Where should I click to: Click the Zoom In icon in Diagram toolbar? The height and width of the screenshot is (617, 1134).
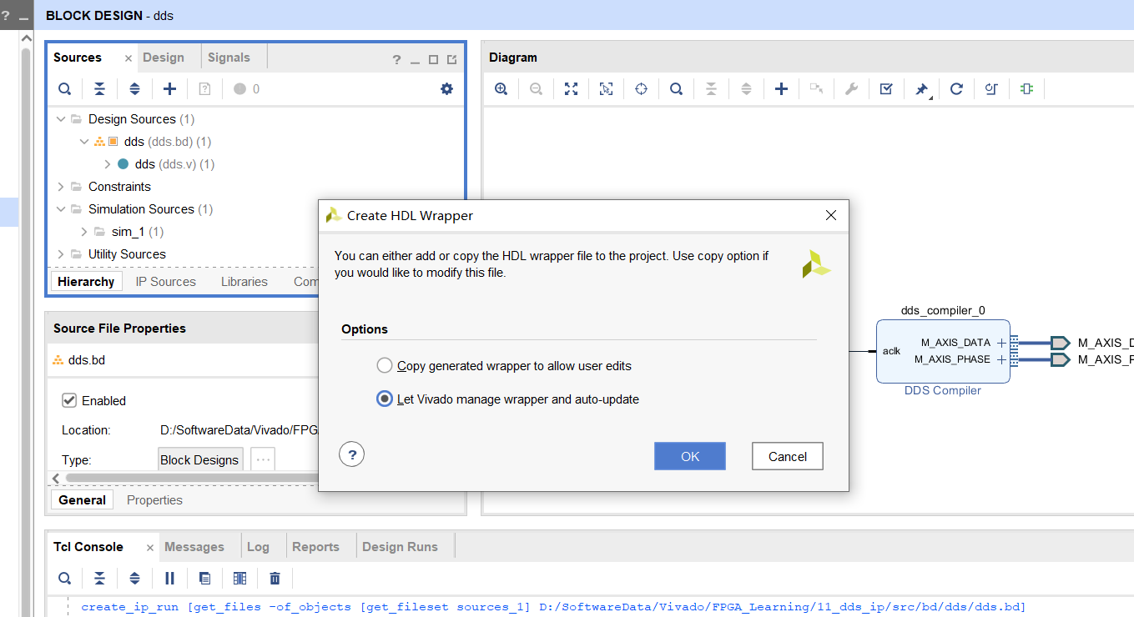501,89
